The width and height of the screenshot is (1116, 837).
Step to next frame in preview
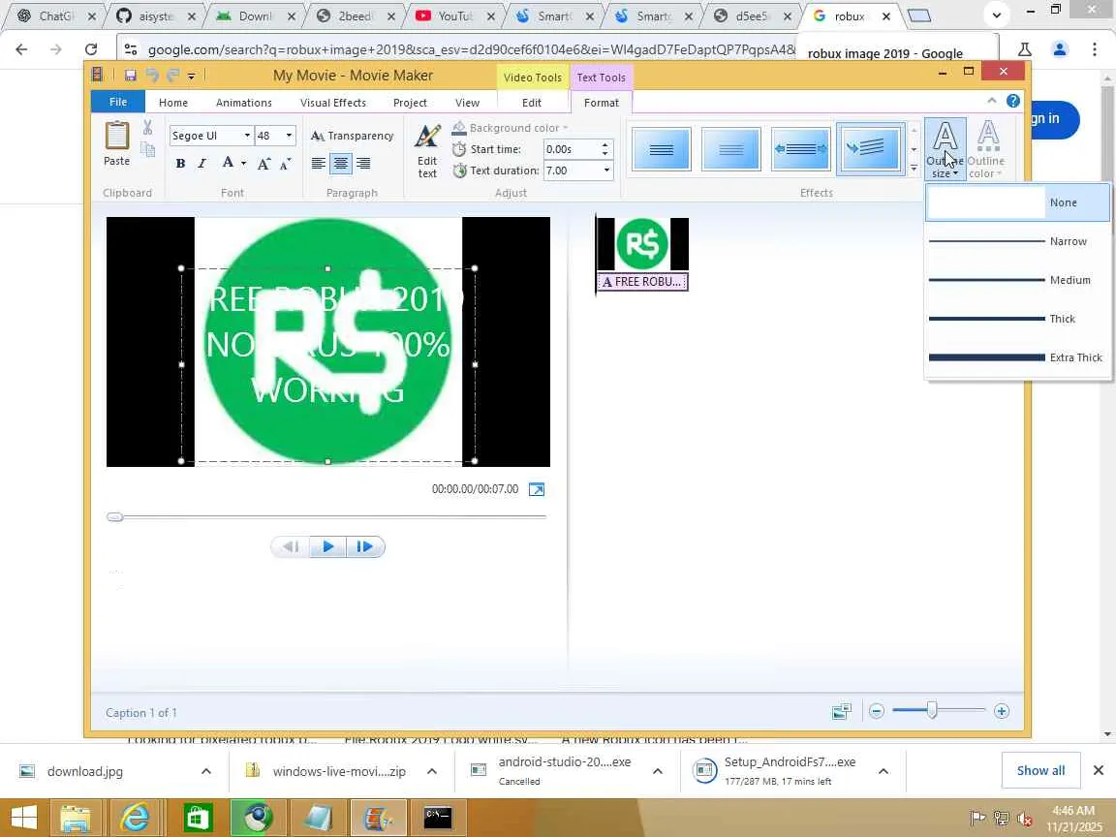pyautogui.click(x=365, y=546)
